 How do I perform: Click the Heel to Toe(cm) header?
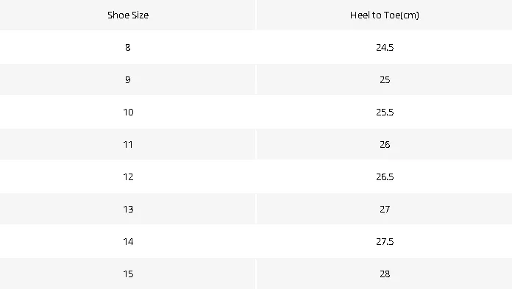pyautogui.click(x=384, y=15)
